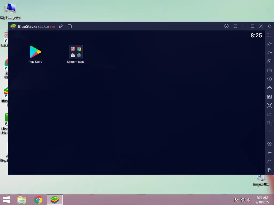Maximize the BlueStacks window

click(x=252, y=26)
